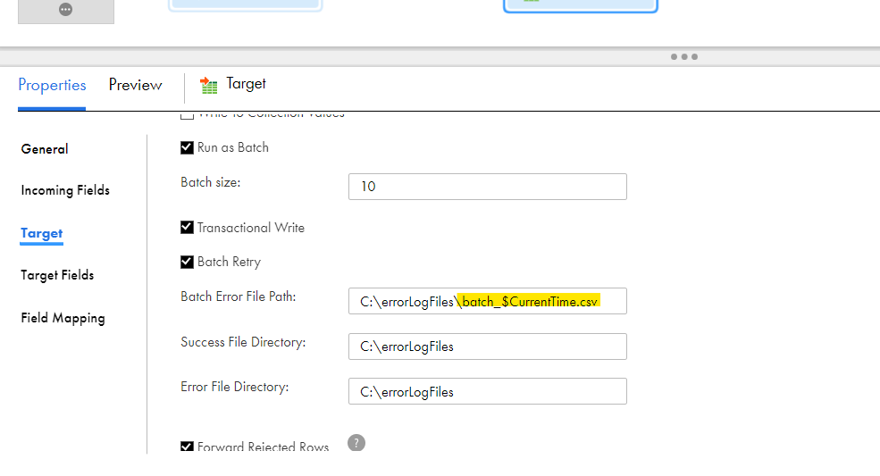This screenshot has height=476, width=880.
Task: Click the Error File Directory label
Action: [x=235, y=387]
